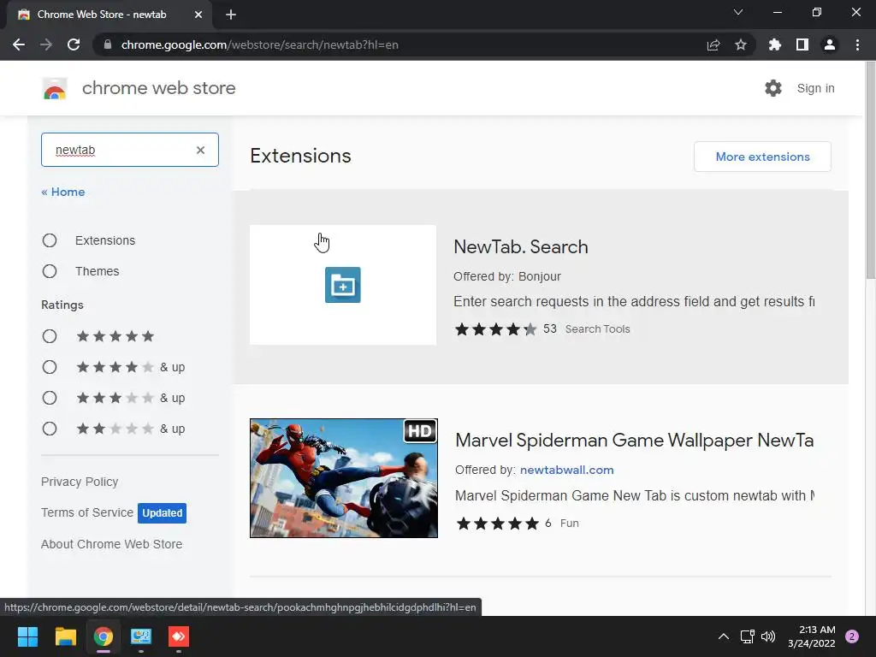Select the Themes radio filter
This screenshot has width=876, height=657.
point(50,271)
